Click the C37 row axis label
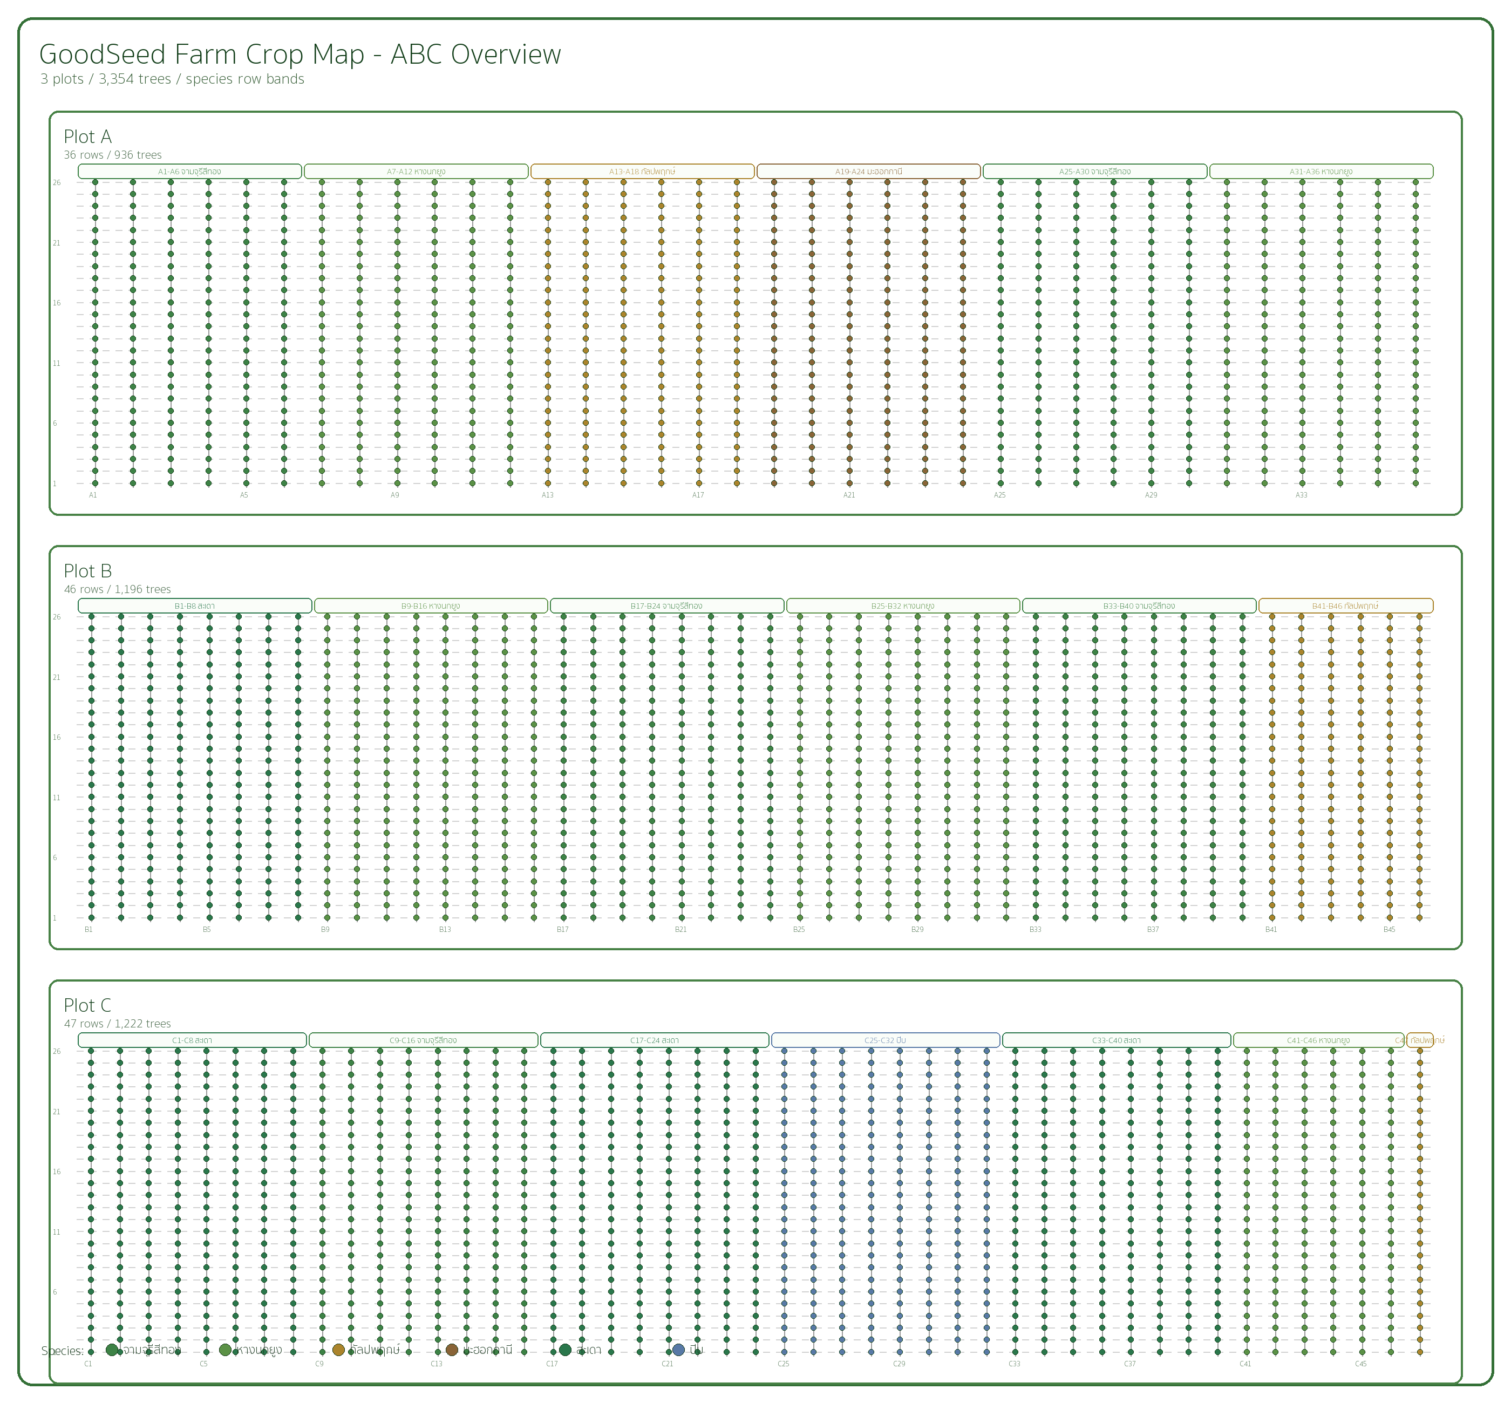 (1130, 1364)
